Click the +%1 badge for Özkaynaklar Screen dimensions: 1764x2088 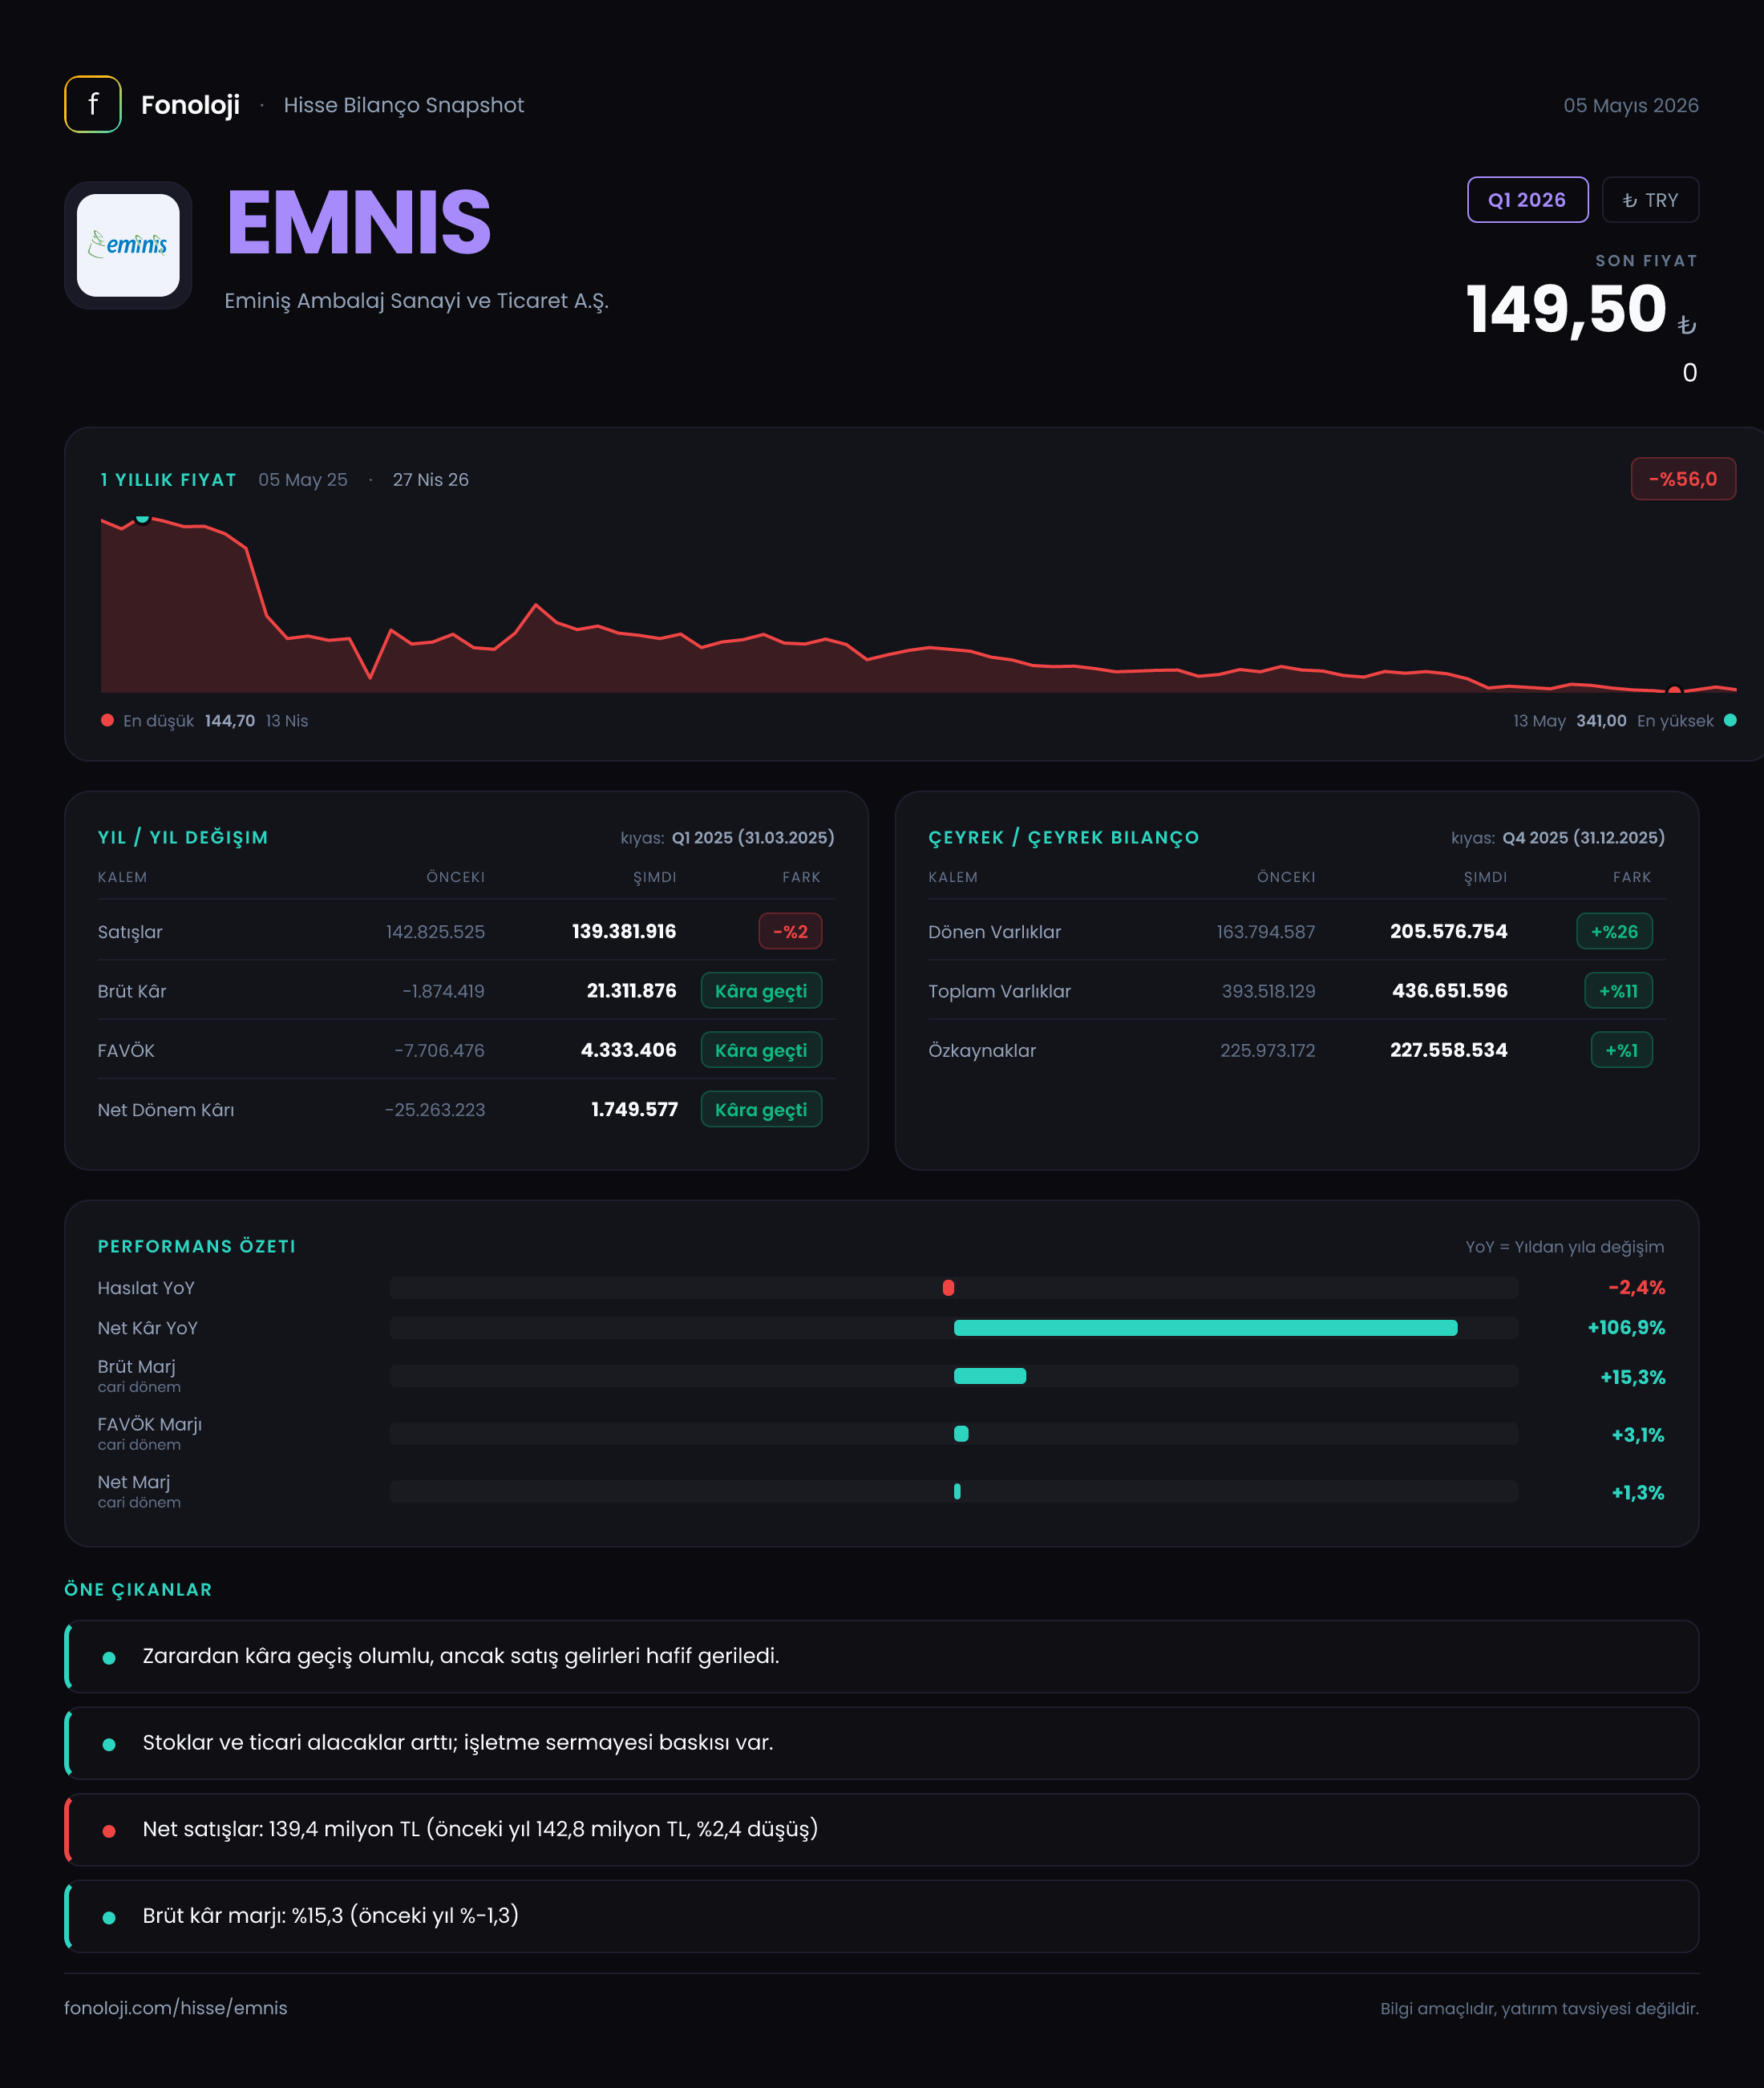click(x=1621, y=1050)
